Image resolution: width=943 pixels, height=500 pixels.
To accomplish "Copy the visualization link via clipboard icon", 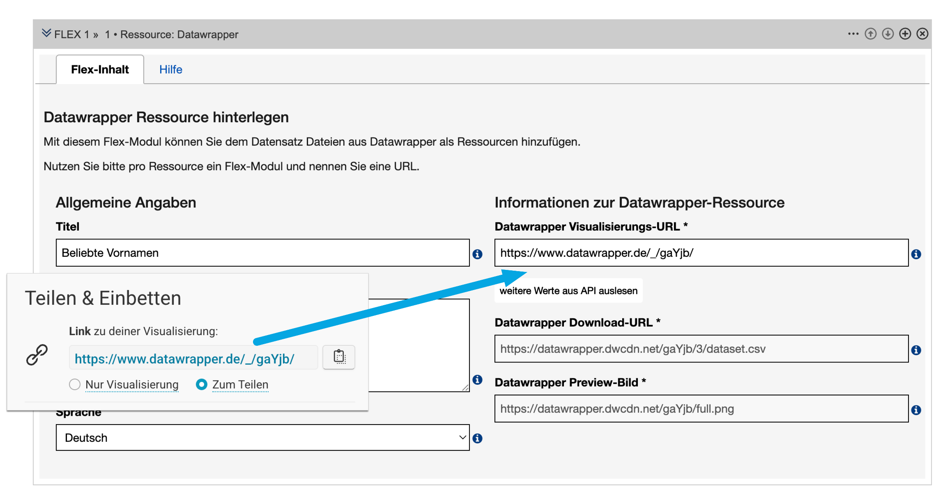I will tap(338, 357).
